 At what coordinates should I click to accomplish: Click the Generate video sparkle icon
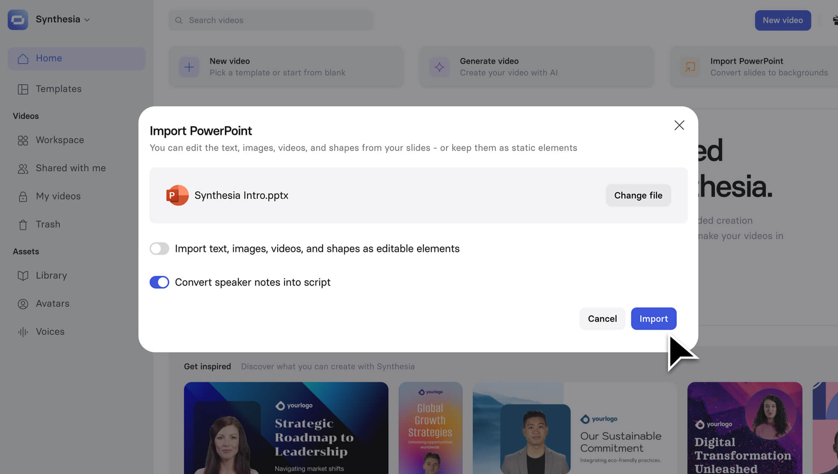[439, 67]
